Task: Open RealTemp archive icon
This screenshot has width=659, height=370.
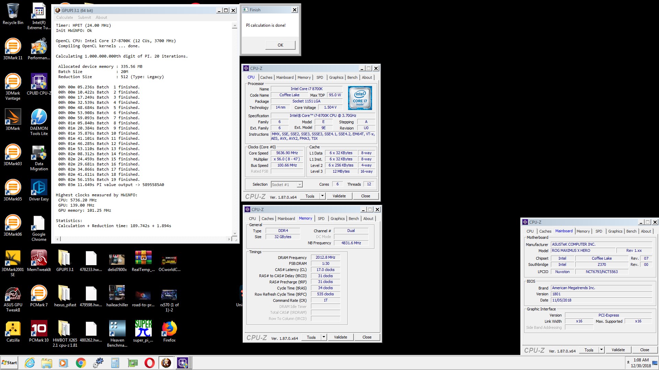Action: [143, 261]
